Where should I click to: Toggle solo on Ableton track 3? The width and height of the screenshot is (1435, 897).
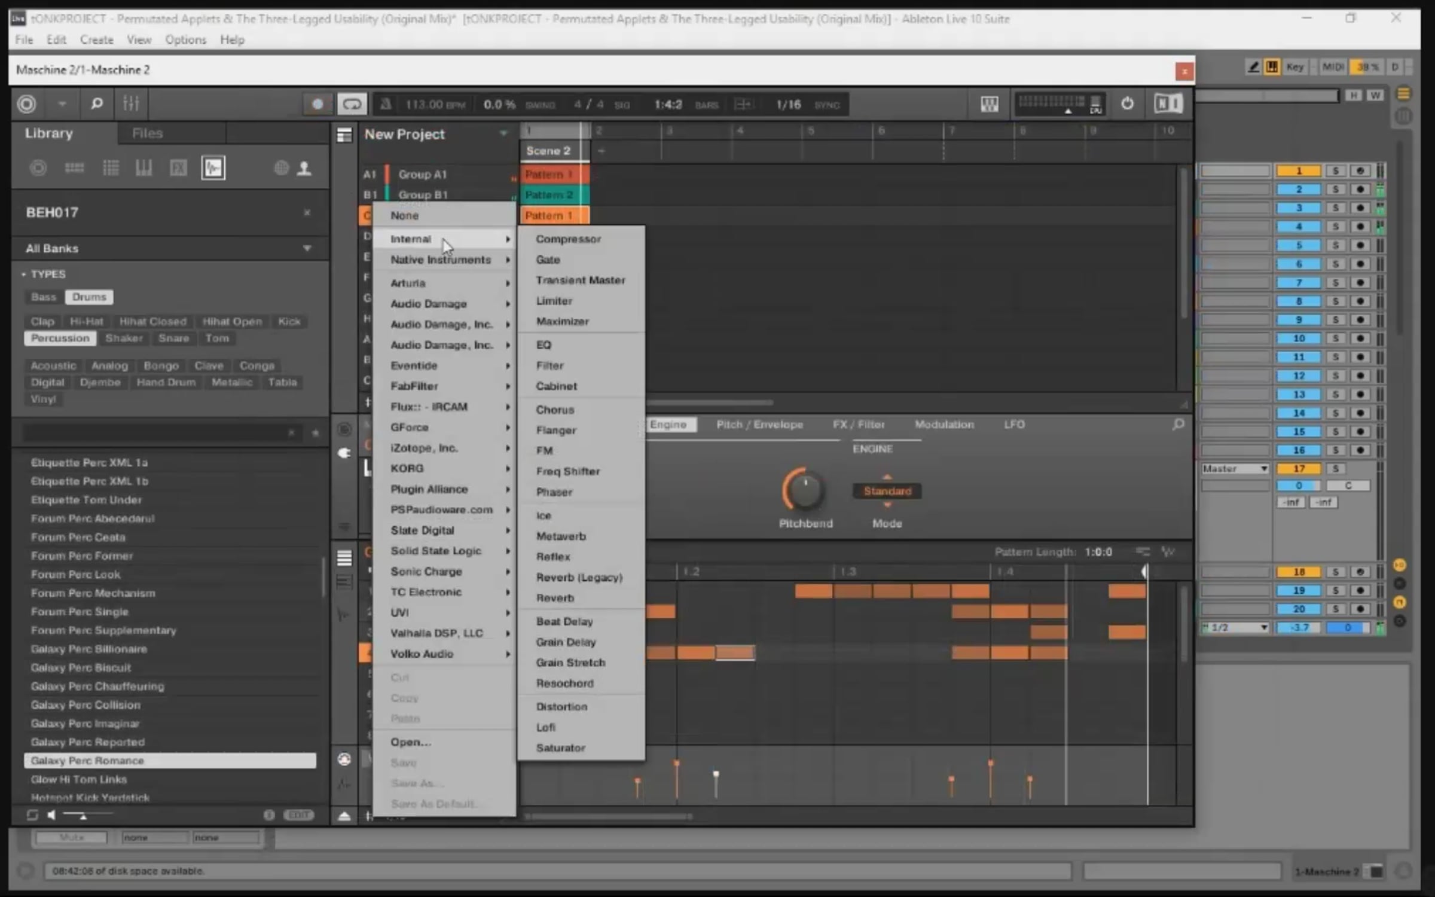click(x=1335, y=208)
